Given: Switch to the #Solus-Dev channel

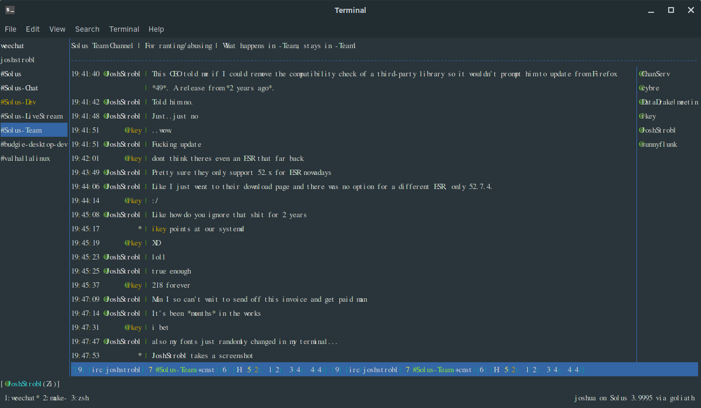Looking at the screenshot, I should click(18, 102).
